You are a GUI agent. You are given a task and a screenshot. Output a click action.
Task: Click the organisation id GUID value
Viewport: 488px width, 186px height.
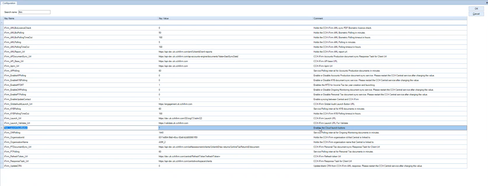click(x=178, y=137)
